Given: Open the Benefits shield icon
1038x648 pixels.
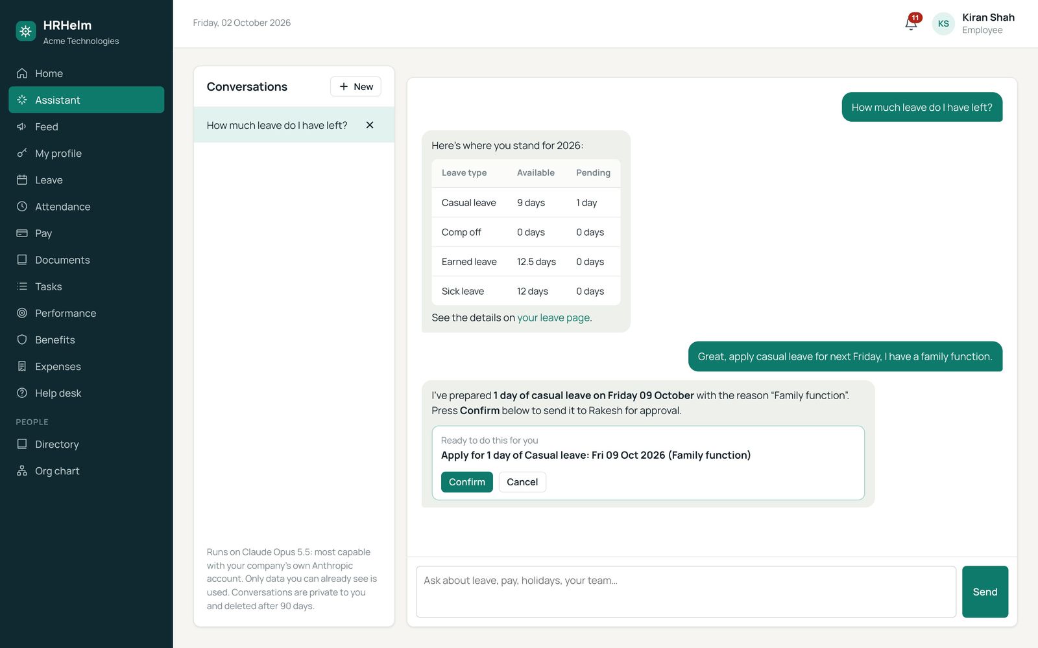Looking at the screenshot, I should click(x=22, y=340).
